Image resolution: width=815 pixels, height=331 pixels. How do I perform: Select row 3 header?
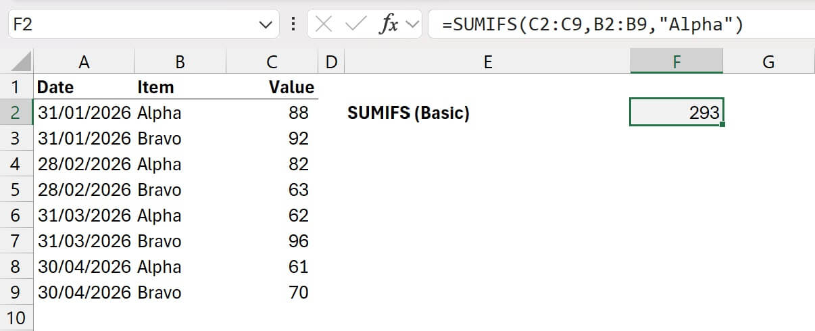(16, 138)
